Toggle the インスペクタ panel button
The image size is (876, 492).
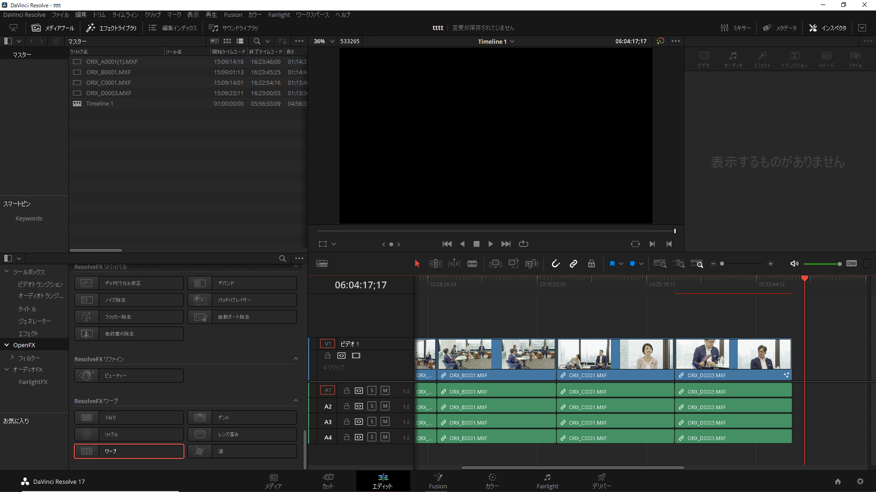click(828, 28)
